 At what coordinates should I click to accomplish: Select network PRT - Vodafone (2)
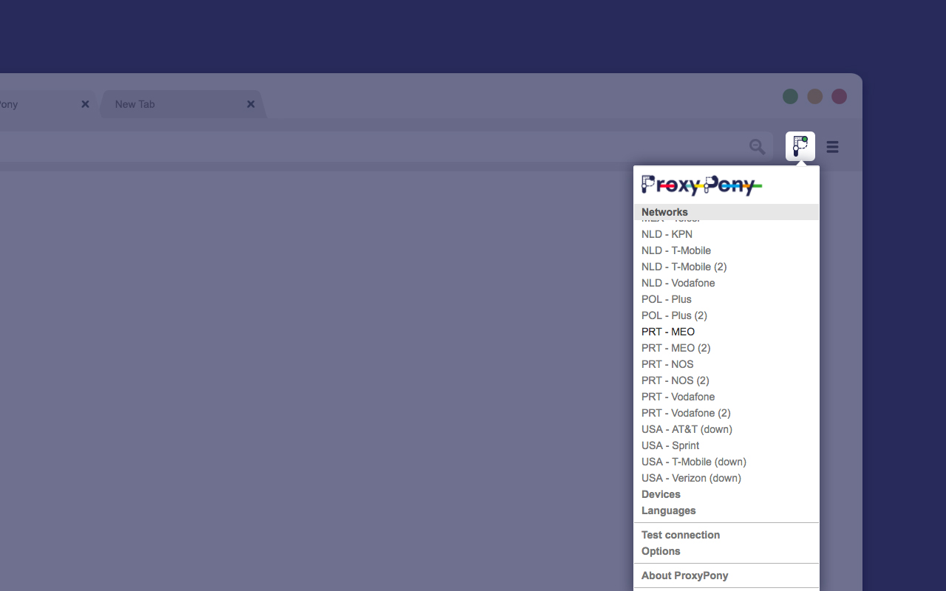coord(726,413)
